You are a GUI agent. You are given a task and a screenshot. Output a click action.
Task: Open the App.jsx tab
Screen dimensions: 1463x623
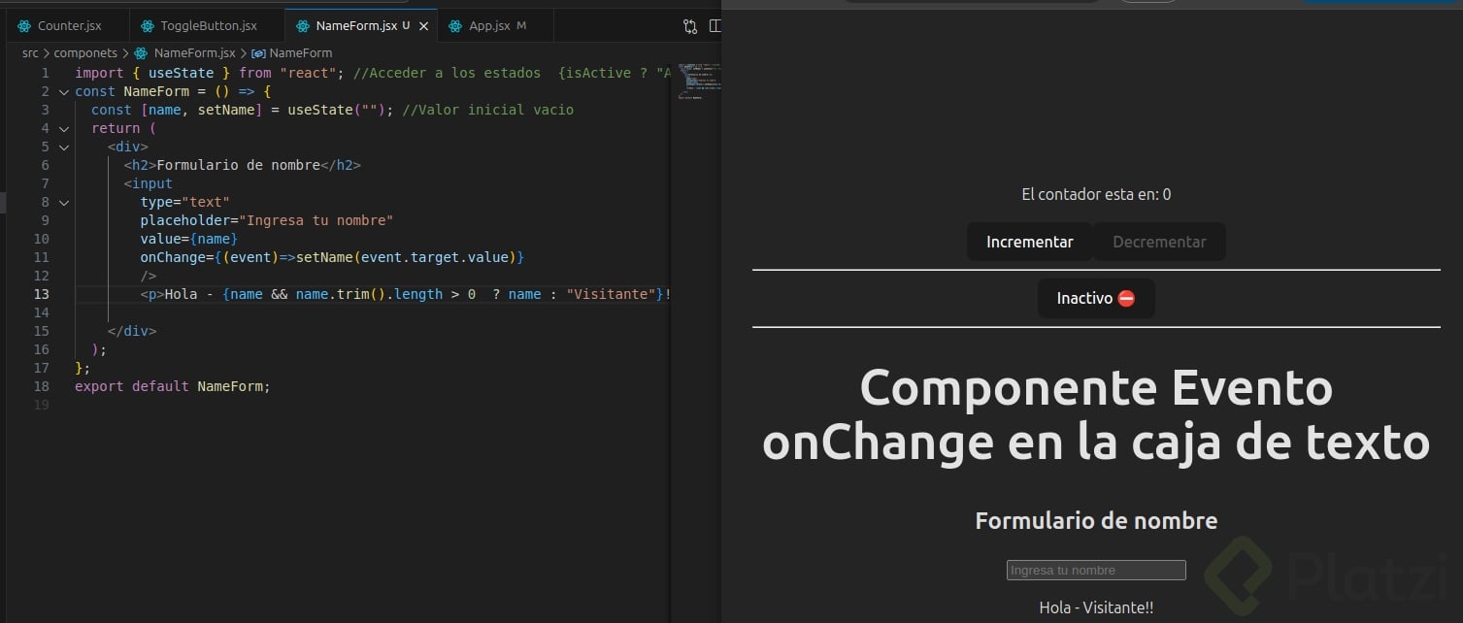(489, 26)
